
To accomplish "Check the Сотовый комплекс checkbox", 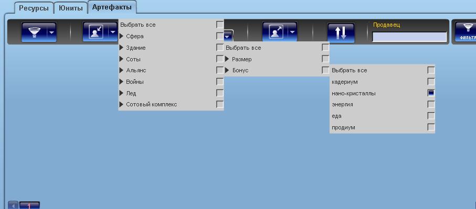I will point(220,105).
